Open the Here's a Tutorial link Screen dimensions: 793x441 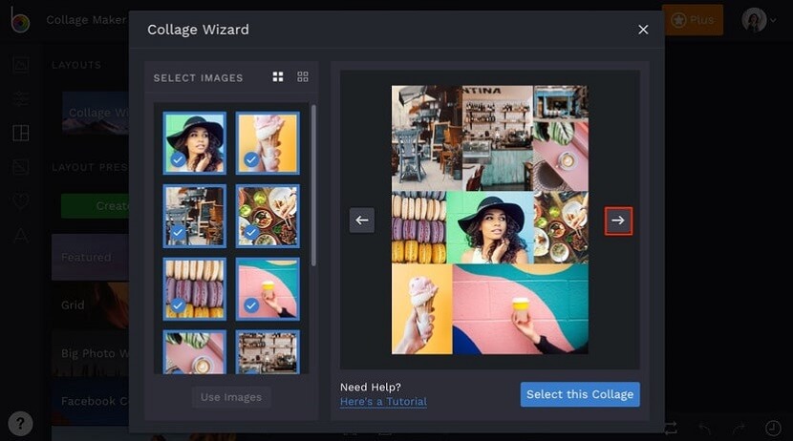point(383,402)
